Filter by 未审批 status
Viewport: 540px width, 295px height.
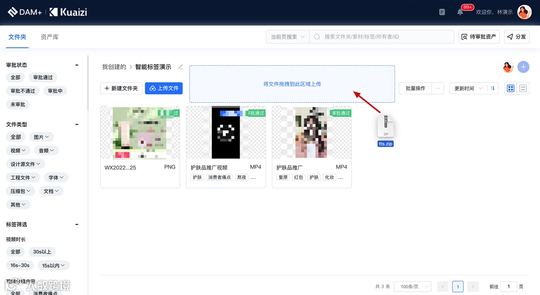tap(18, 104)
